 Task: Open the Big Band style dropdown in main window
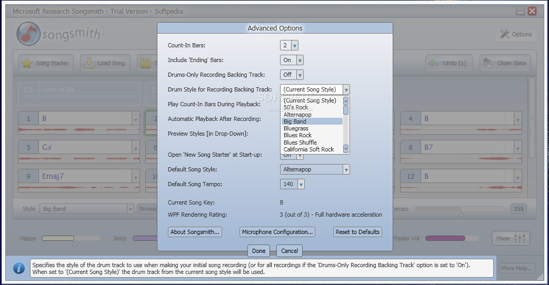pos(130,209)
